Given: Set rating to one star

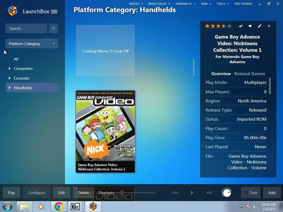Looking at the screenshot, I should pos(207,26).
